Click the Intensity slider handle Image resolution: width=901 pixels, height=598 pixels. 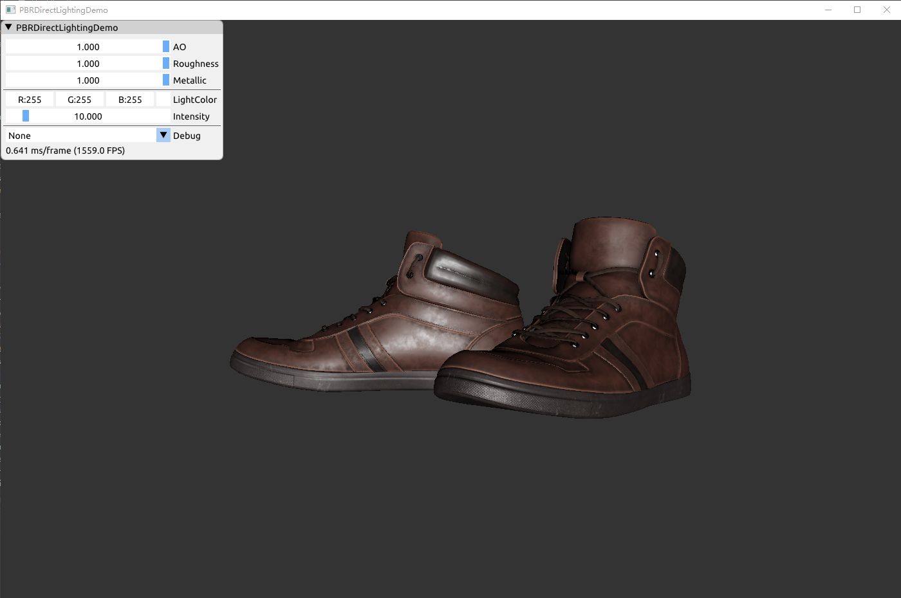click(x=26, y=116)
